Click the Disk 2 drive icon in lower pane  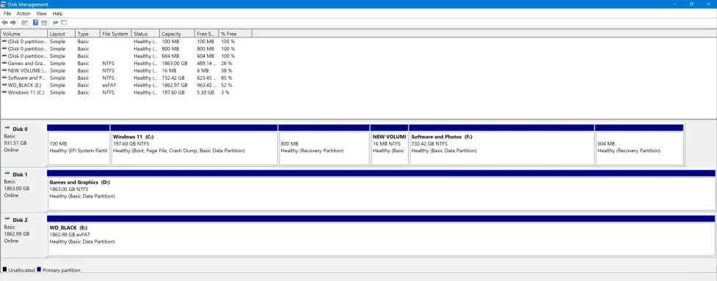point(7,220)
